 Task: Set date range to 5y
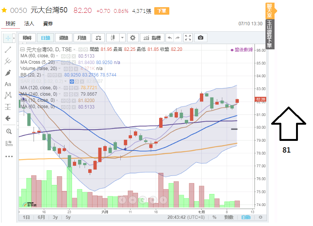tap(68, 217)
